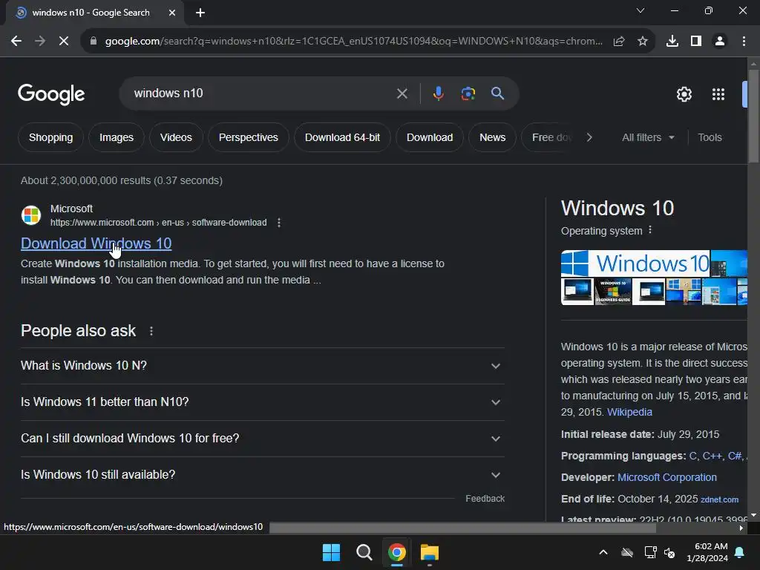Image resolution: width=760 pixels, height=570 pixels.
Task: Open the C# programming language link
Action: point(734,456)
